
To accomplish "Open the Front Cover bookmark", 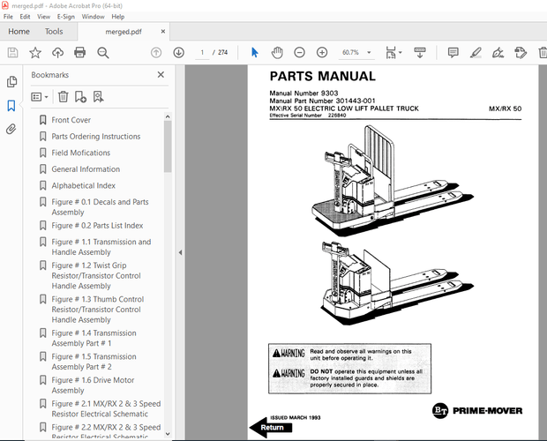I will coord(71,120).
